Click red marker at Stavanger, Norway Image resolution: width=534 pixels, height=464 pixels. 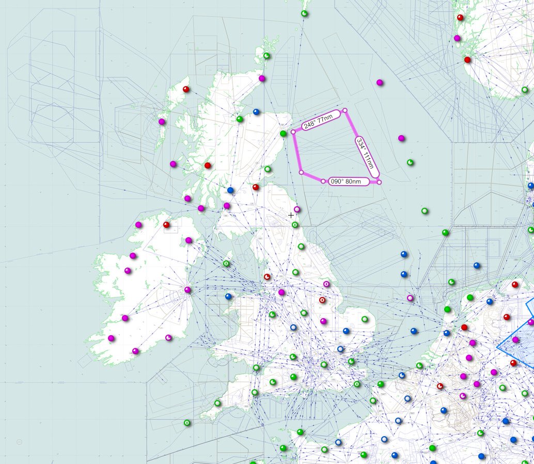467,60
